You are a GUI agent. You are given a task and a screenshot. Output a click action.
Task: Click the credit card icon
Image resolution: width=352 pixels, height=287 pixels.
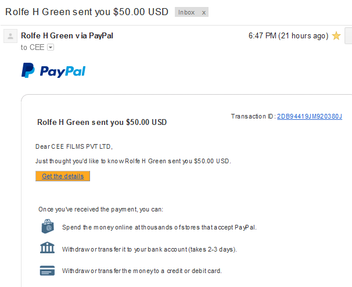point(47,270)
